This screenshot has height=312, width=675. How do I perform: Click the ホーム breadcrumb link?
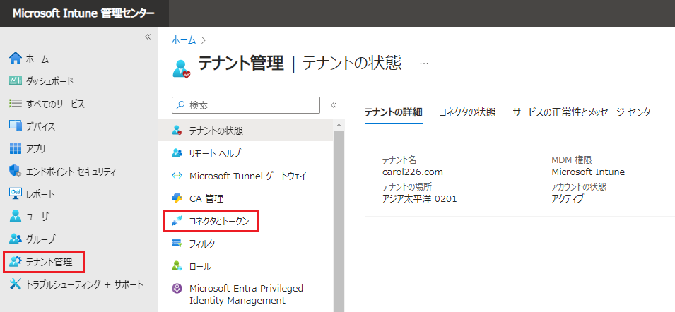pyautogui.click(x=184, y=40)
